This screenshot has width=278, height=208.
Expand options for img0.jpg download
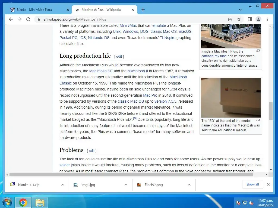(126, 185)
